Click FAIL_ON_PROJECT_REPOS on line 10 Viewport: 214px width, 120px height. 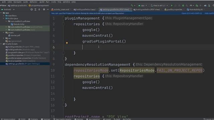[x=180, y=70]
